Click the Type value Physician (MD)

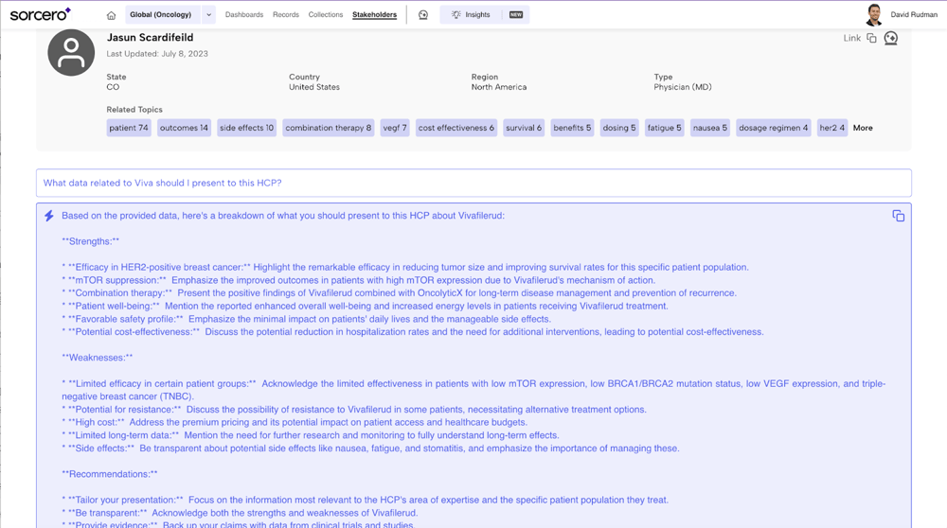tap(683, 87)
